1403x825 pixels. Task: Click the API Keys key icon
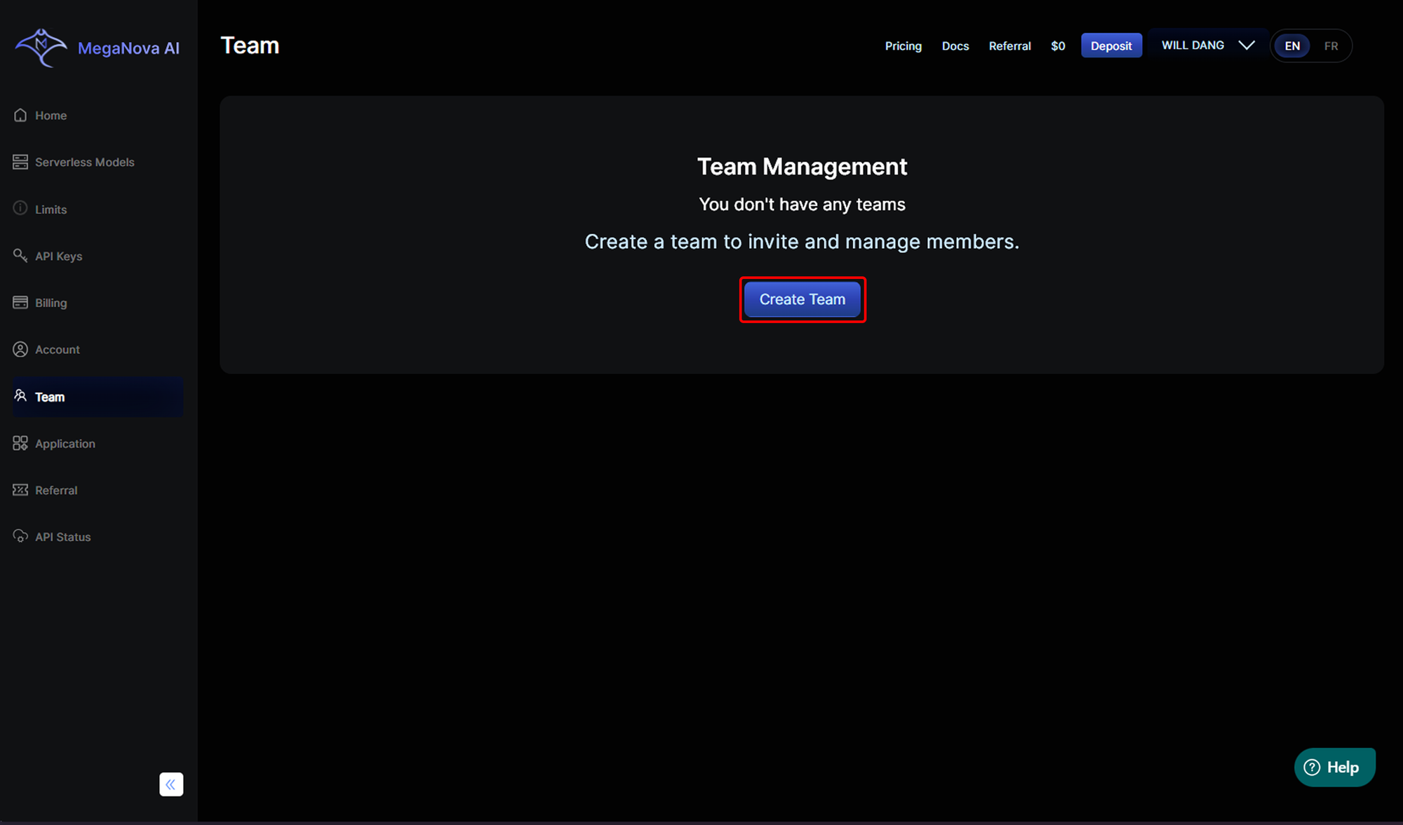pyautogui.click(x=20, y=255)
